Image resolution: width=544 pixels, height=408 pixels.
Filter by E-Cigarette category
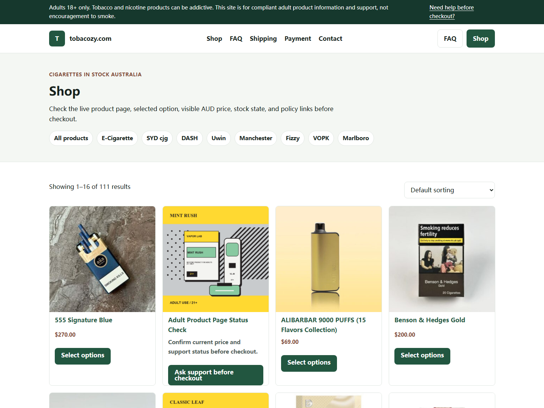click(x=117, y=138)
